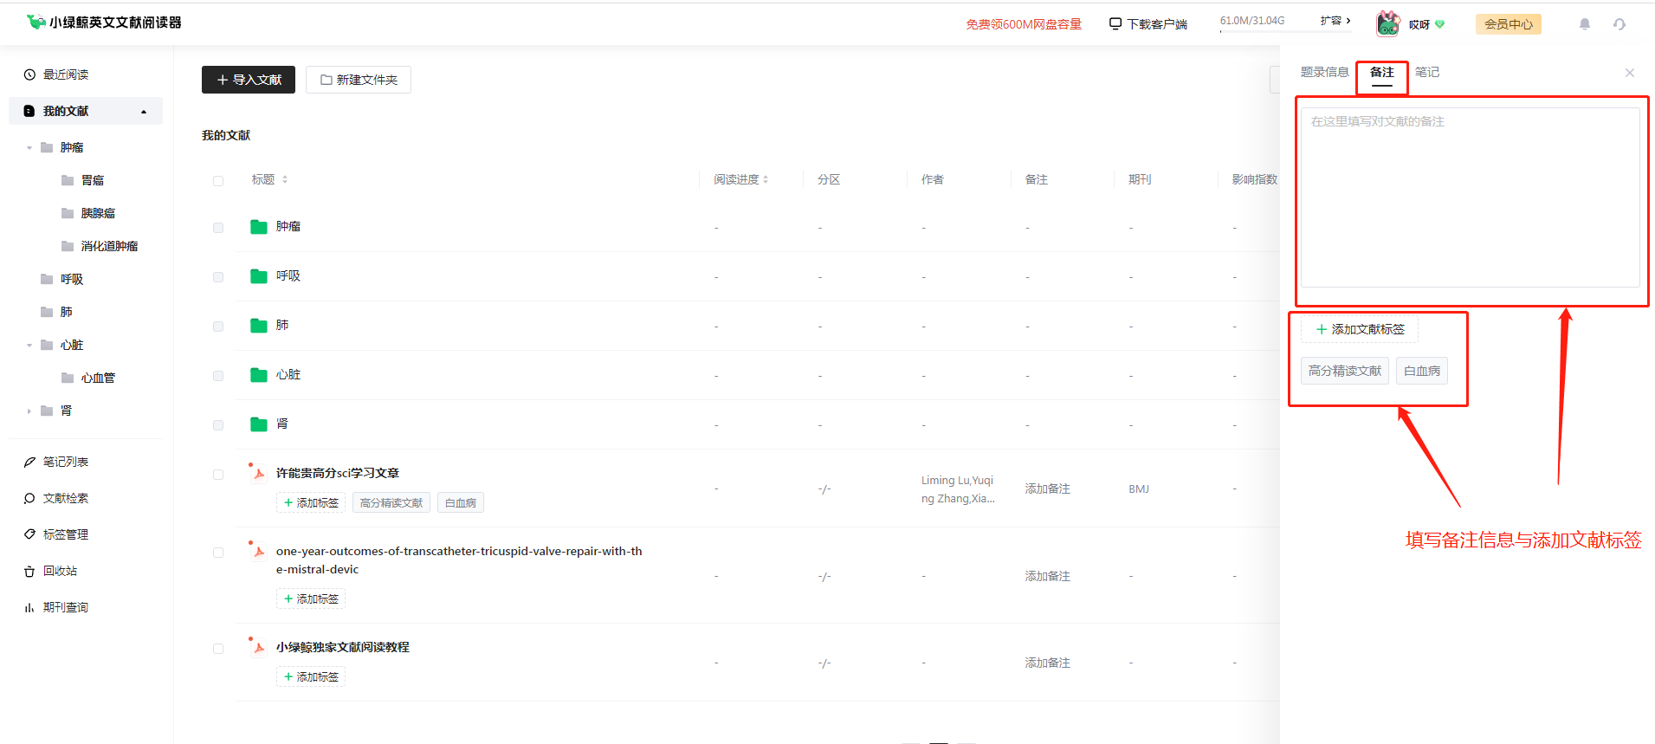Check the 心脏 folder row checkbox
The image size is (1655, 744).
218,376
